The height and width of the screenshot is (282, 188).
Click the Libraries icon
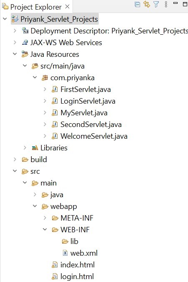pos(35,148)
